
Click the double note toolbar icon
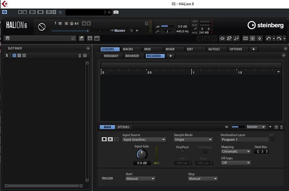point(236,39)
